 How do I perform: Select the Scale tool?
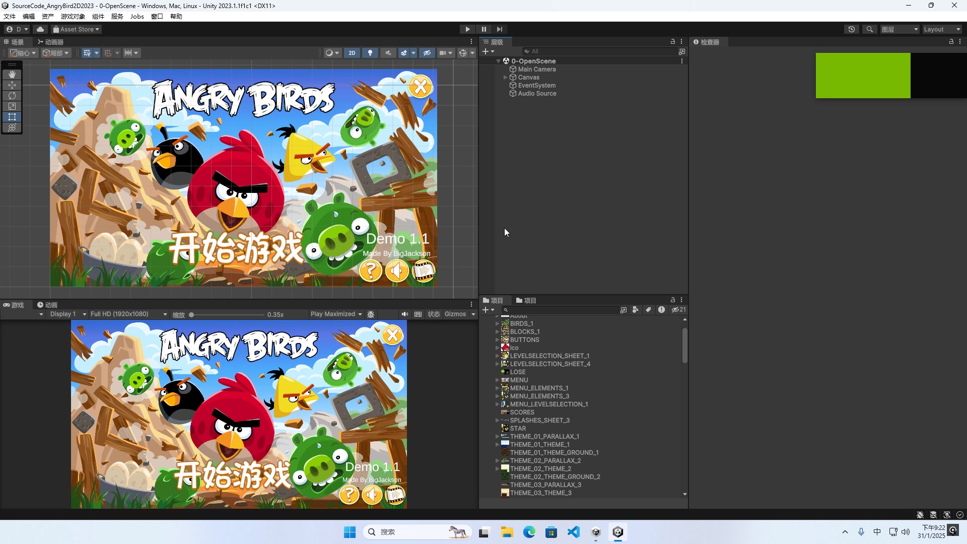(x=12, y=106)
